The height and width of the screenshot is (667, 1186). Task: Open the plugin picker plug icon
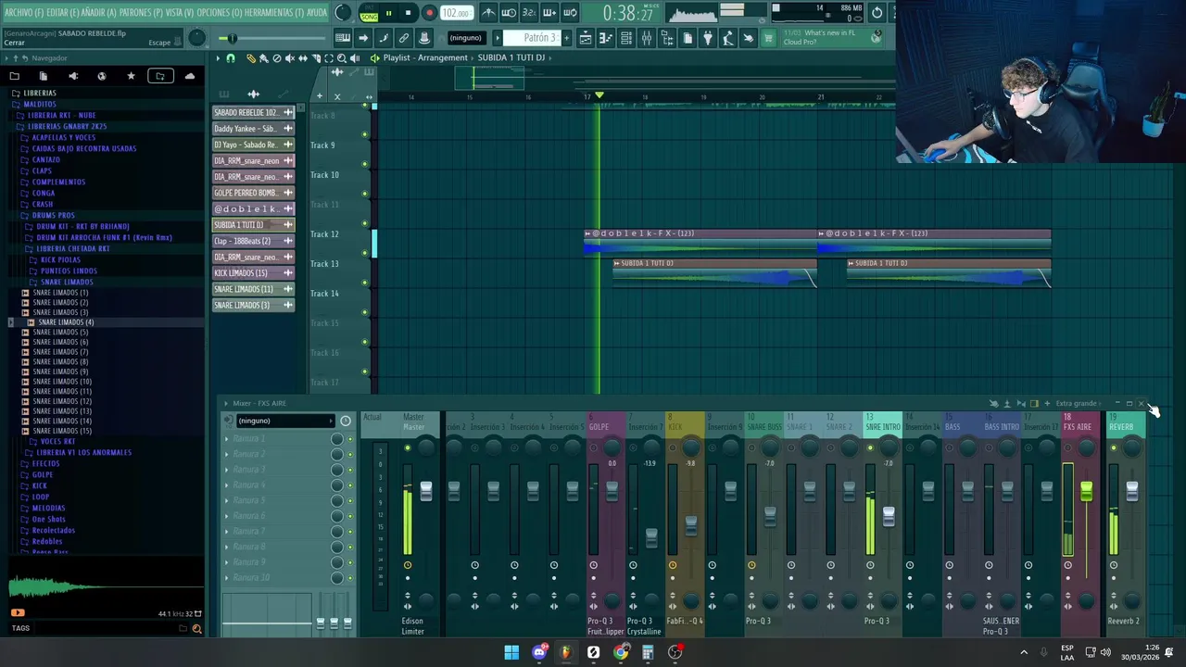(708, 38)
